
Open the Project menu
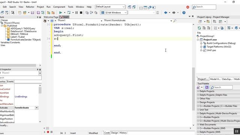(x=40, y=7)
